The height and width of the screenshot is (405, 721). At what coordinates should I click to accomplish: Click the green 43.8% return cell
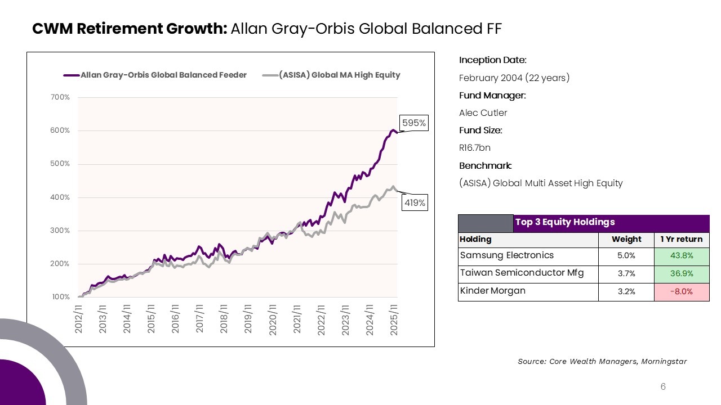[x=682, y=256]
